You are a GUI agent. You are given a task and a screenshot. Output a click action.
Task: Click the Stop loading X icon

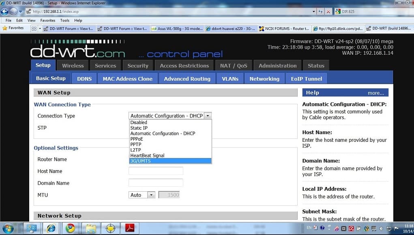pos(328,12)
